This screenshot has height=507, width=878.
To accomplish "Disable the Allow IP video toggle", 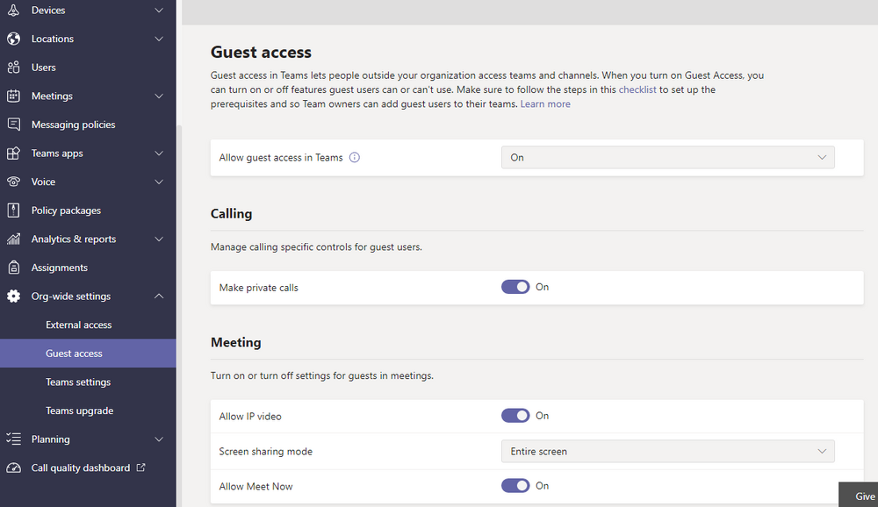I will tap(515, 416).
